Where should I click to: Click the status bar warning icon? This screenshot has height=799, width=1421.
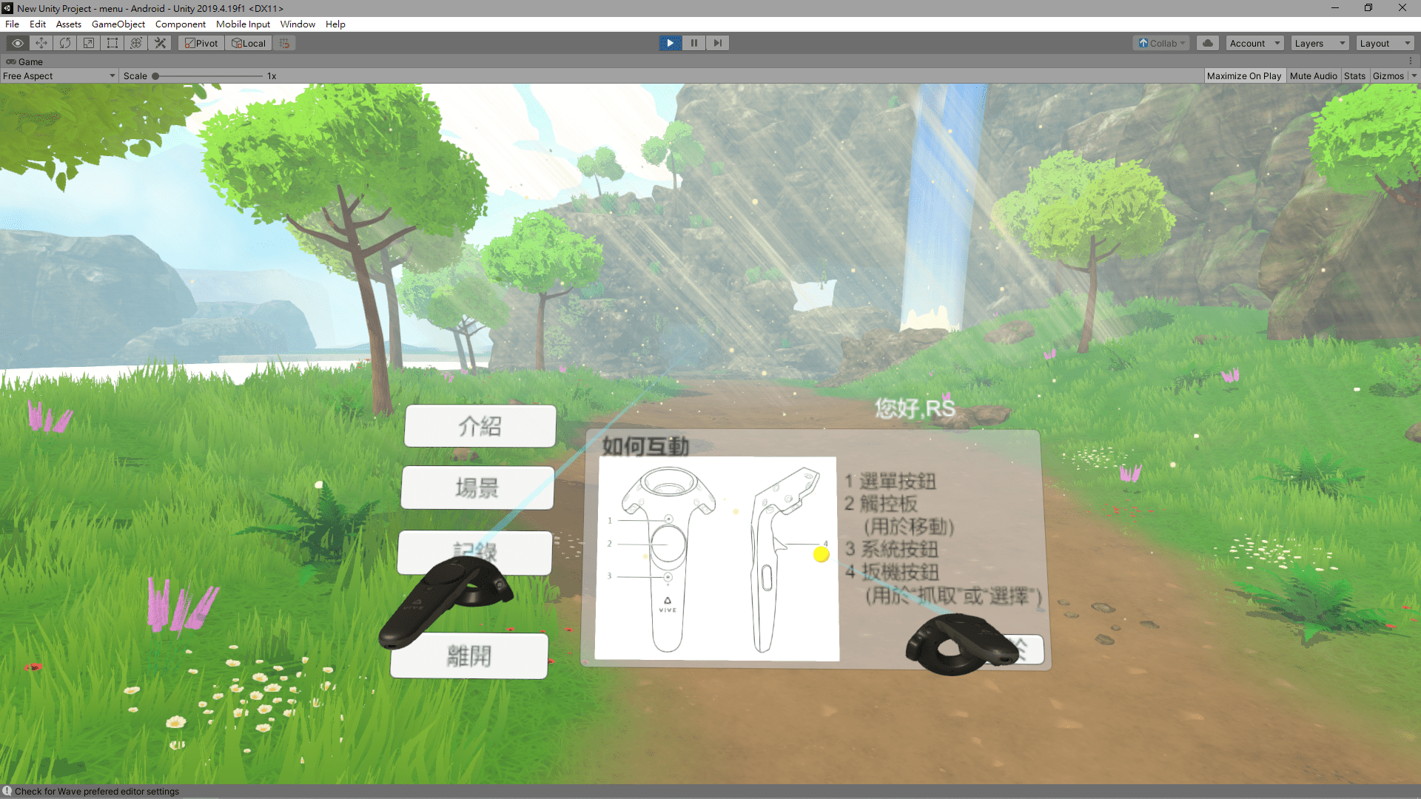coord(7,791)
